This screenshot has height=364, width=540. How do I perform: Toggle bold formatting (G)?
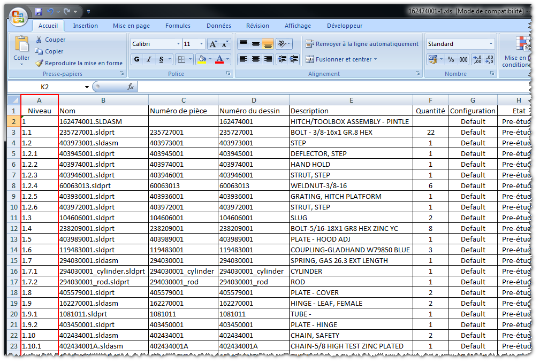point(137,59)
